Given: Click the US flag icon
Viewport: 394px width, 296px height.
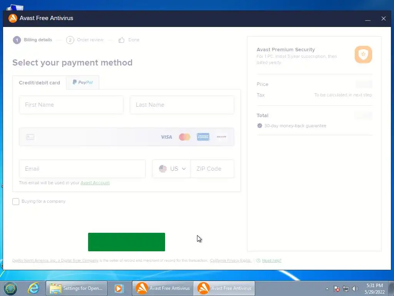Looking at the screenshot, I should (x=163, y=169).
